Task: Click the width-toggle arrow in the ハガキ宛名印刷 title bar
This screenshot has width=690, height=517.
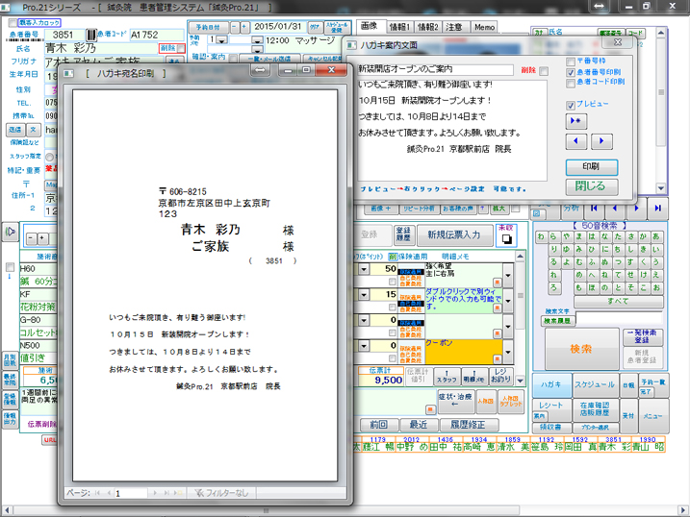Action: (260, 70)
